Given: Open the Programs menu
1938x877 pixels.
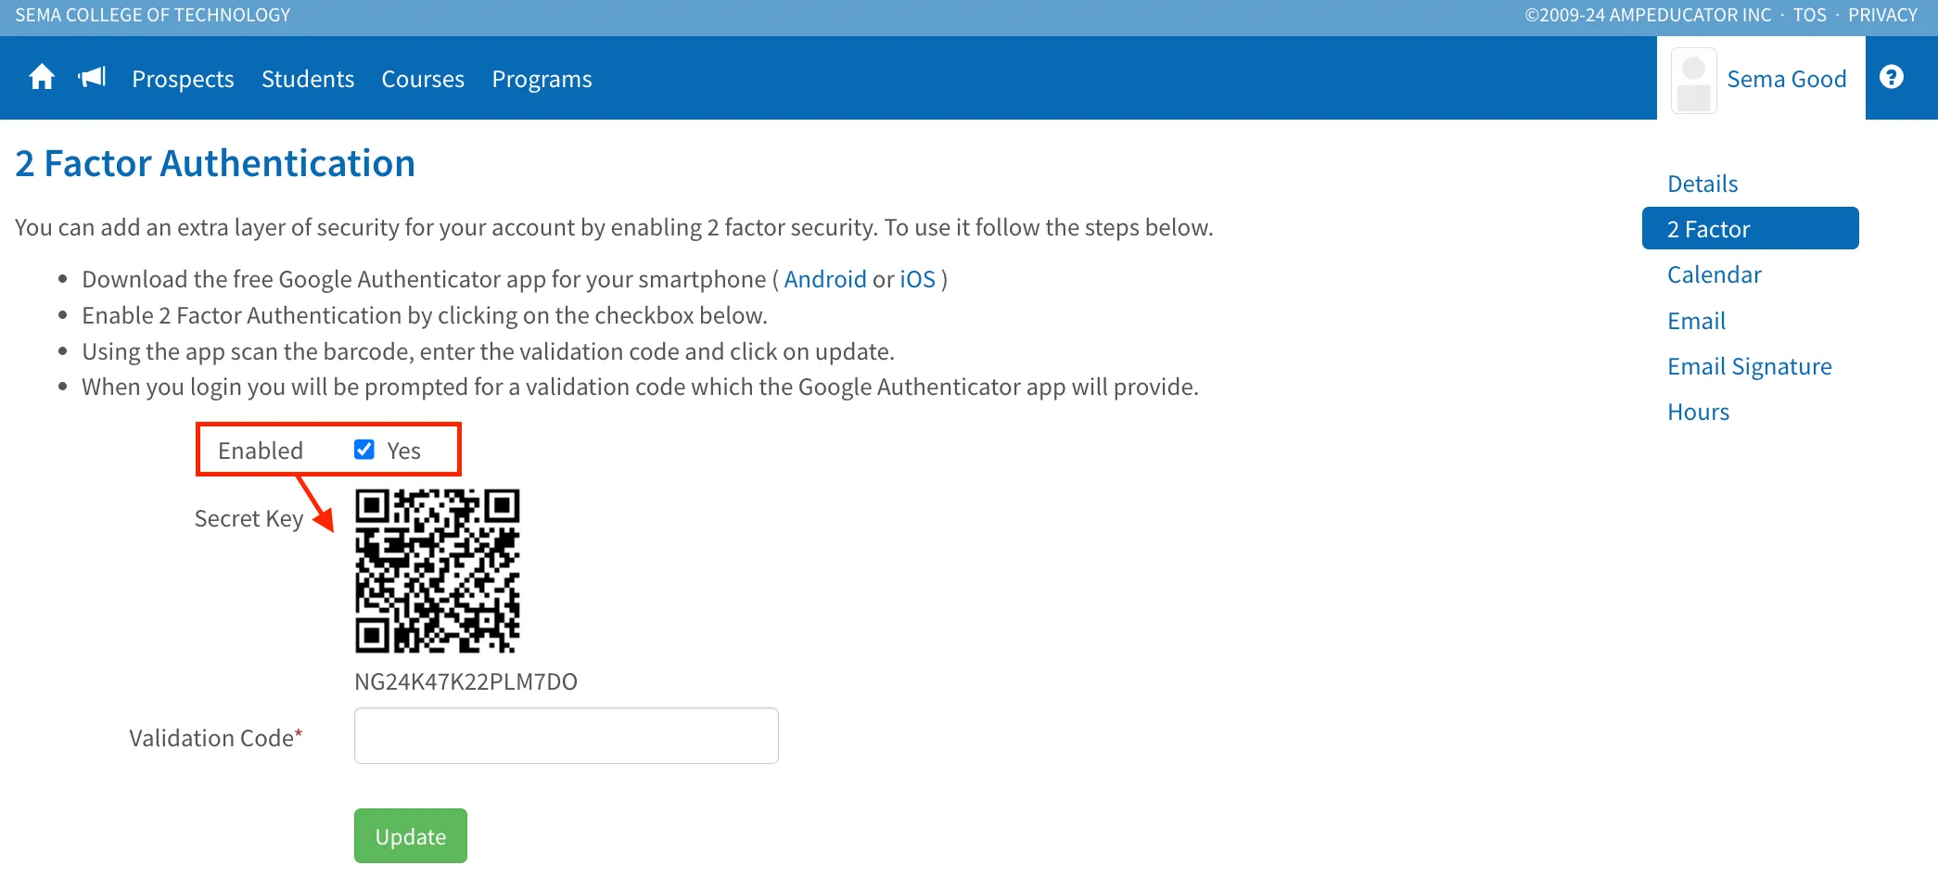Looking at the screenshot, I should pyautogui.click(x=542, y=79).
